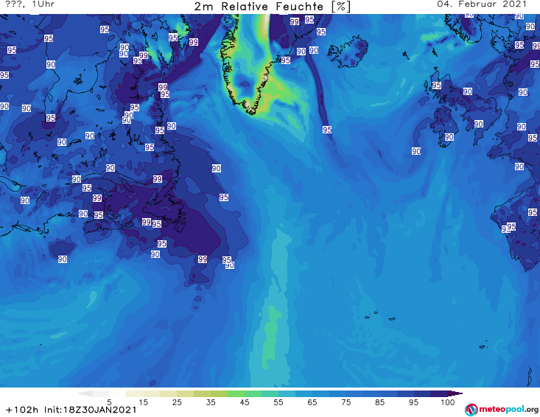Click the '45' tick on the color scale
540x417 pixels.
(x=244, y=402)
